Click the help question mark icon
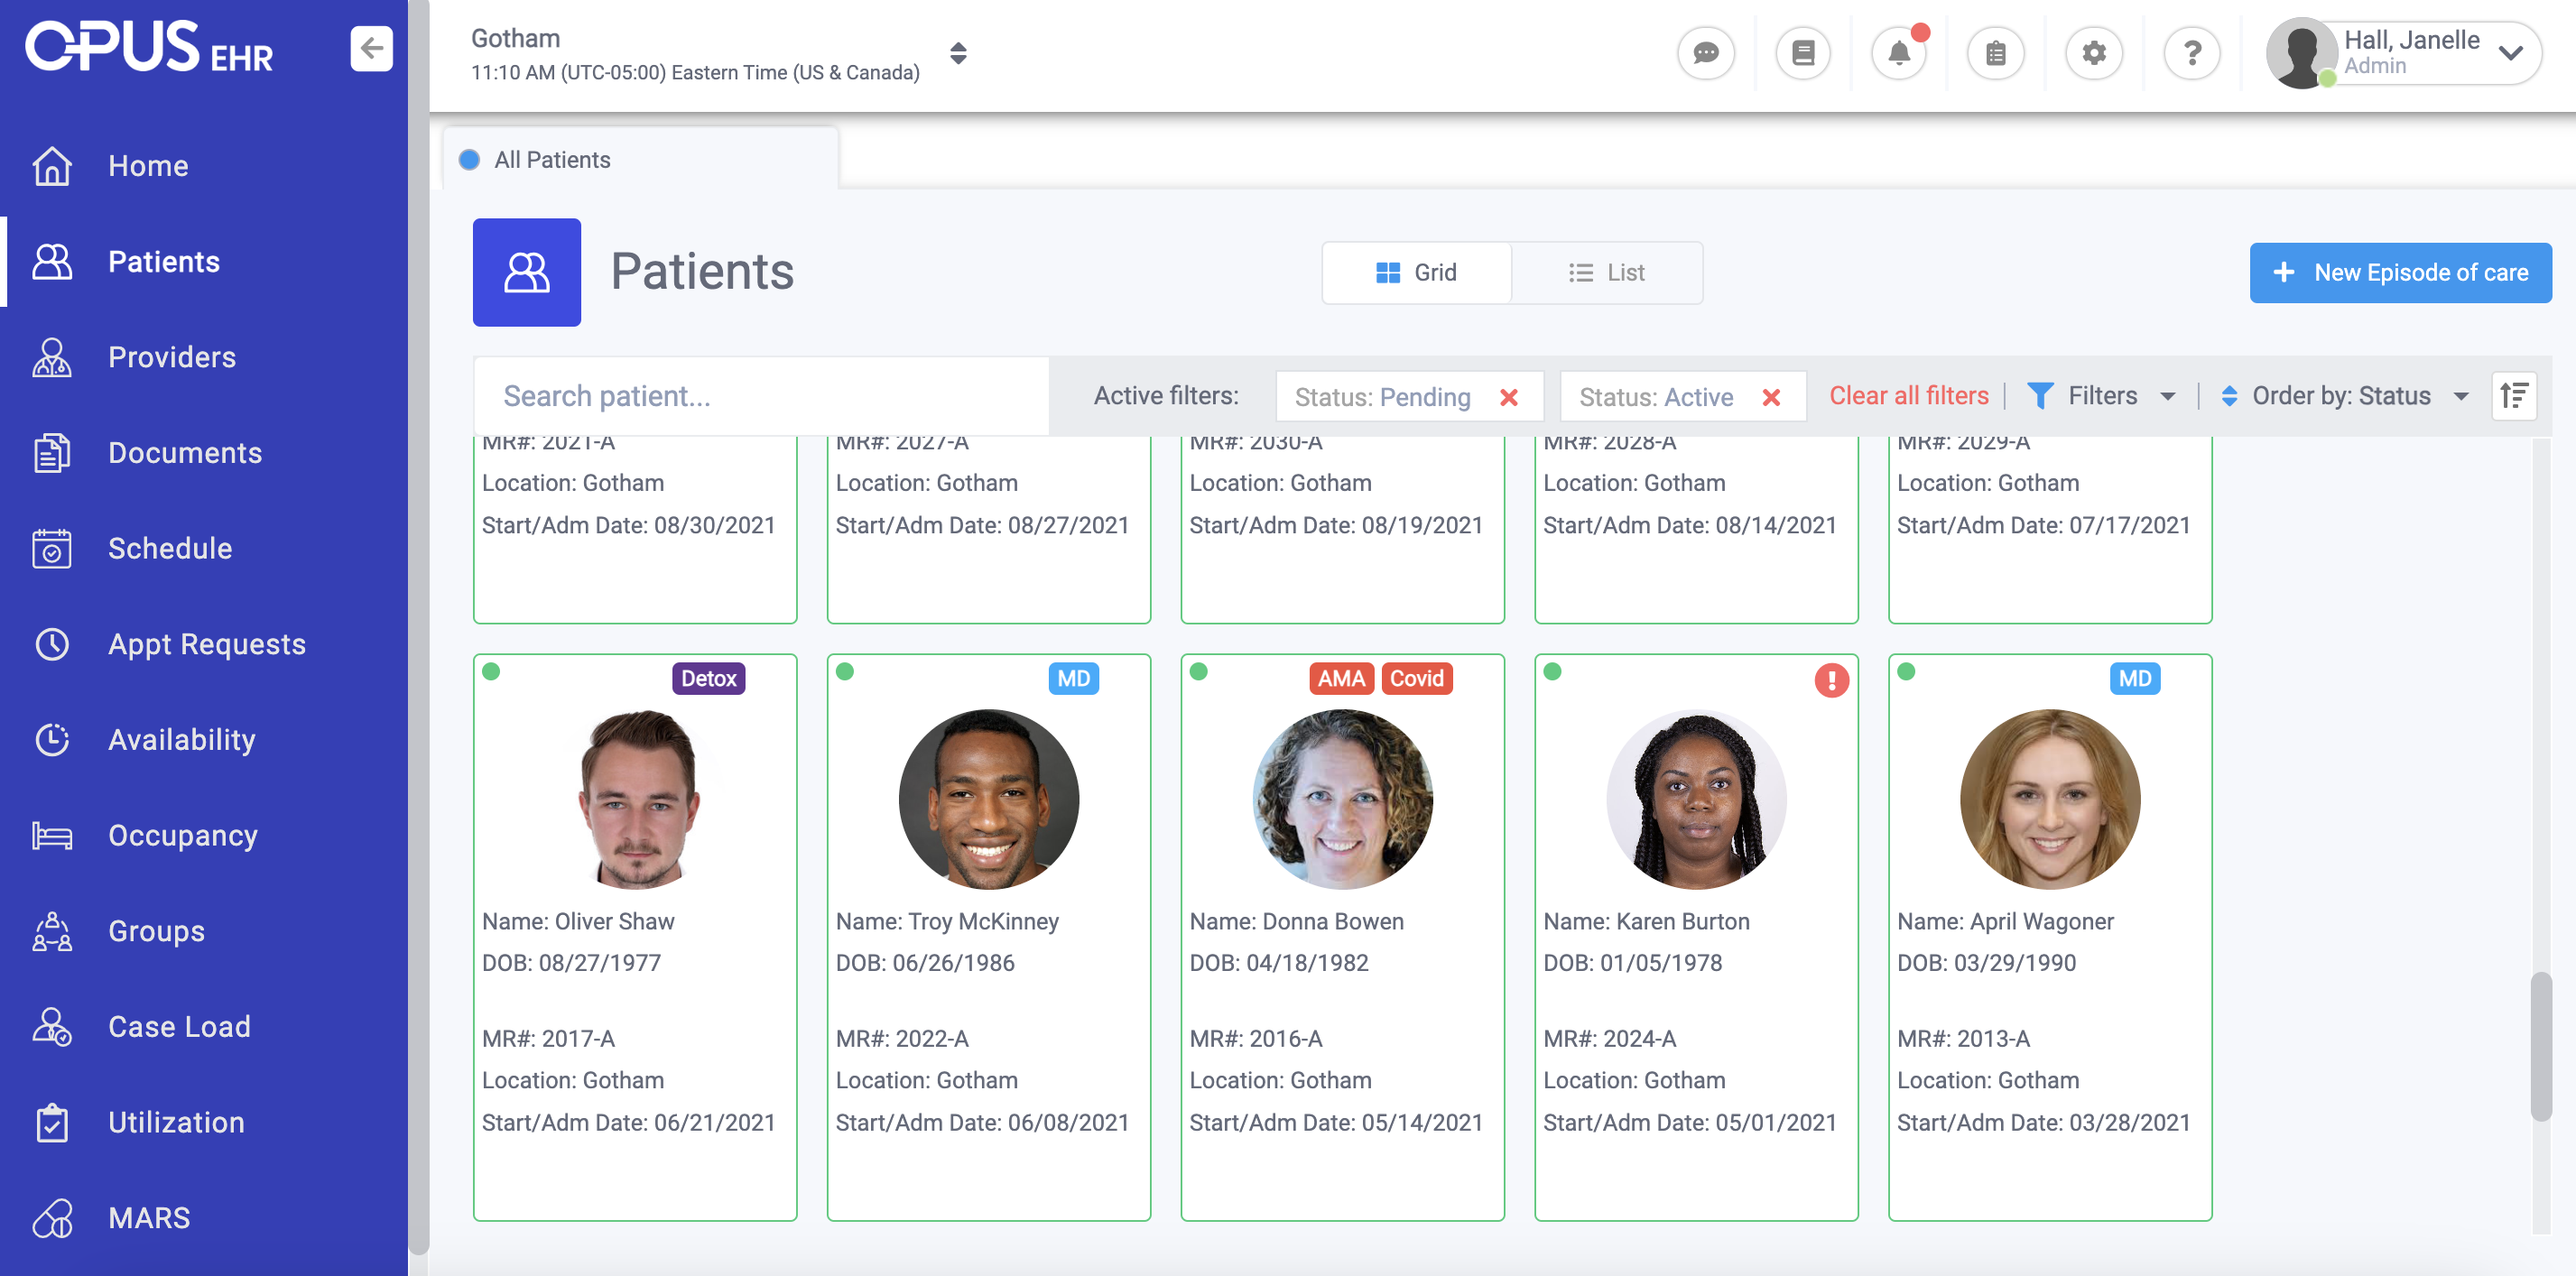The height and width of the screenshot is (1276, 2576). click(x=2192, y=53)
